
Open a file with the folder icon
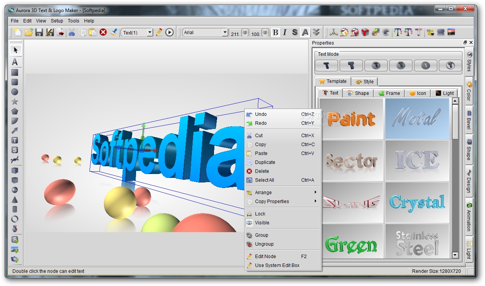tap(29, 33)
